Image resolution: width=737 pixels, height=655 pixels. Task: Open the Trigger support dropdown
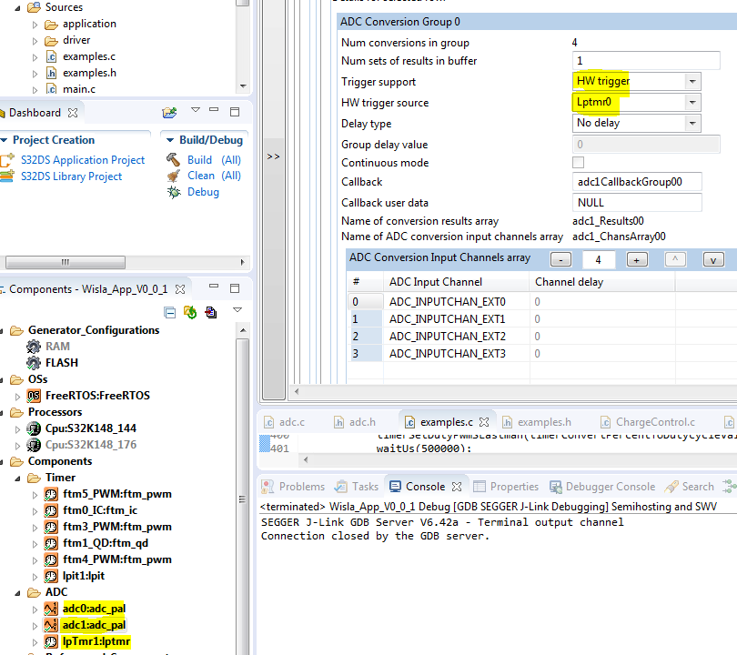692,81
